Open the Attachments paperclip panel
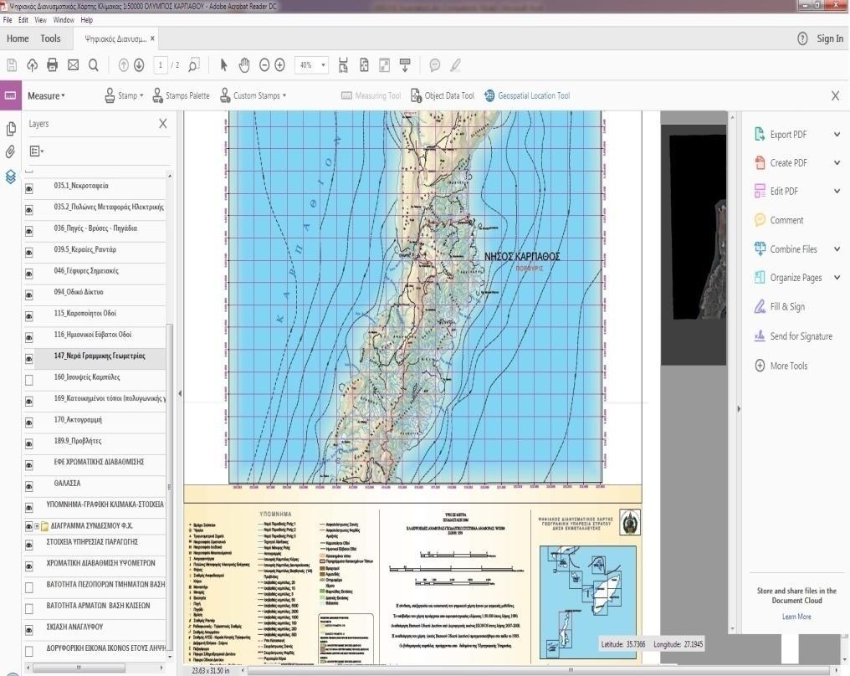850x676 pixels. click(10, 151)
